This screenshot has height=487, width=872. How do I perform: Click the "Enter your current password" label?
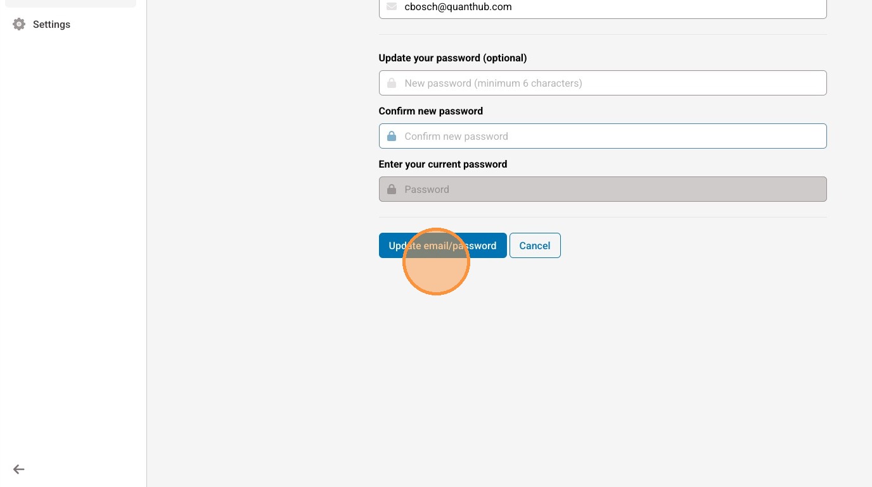[x=443, y=164]
